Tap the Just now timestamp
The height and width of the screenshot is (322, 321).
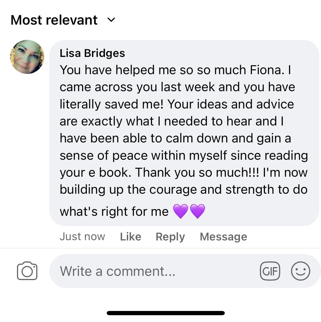coord(82,236)
